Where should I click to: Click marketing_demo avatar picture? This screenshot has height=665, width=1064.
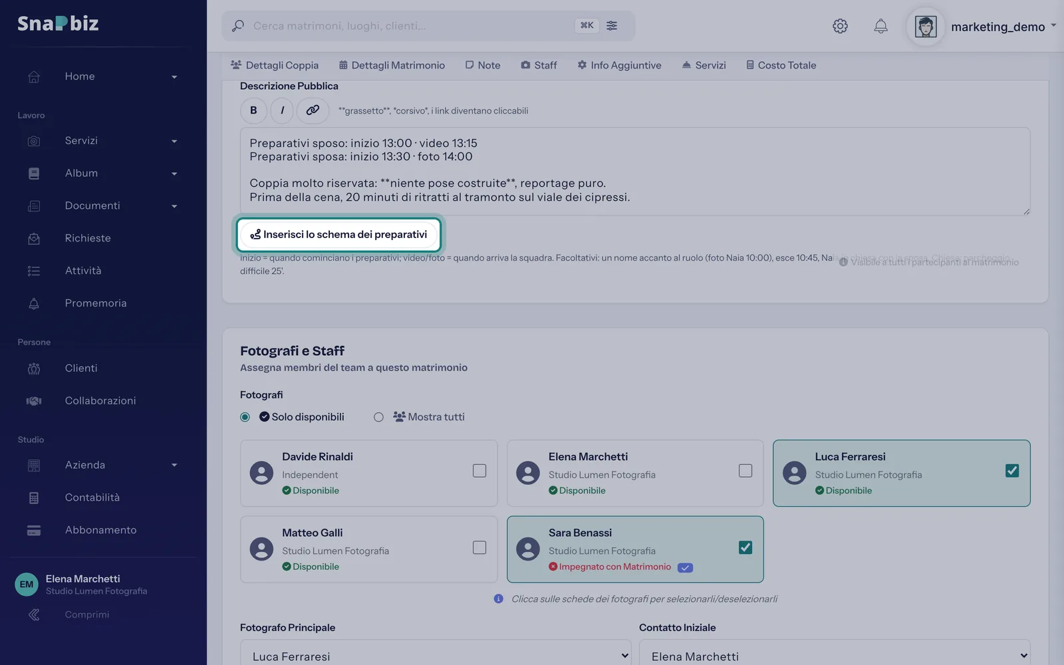[926, 27]
